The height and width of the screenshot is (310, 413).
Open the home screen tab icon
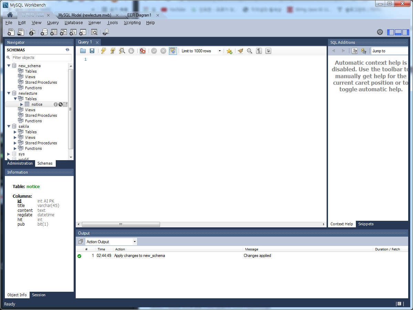10,15
